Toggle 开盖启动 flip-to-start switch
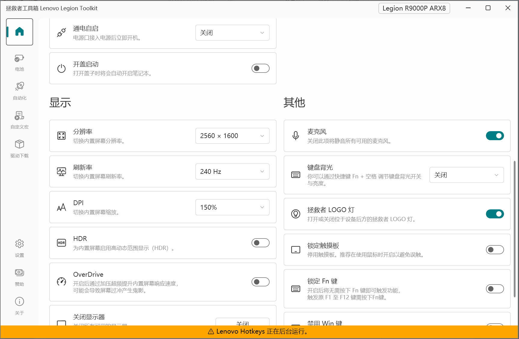This screenshot has width=519, height=339. pyautogui.click(x=261, y=68)
